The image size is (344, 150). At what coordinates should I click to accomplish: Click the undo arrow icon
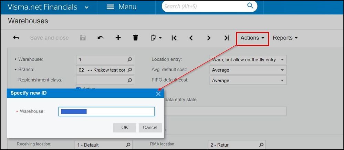(x=101, y=38)
